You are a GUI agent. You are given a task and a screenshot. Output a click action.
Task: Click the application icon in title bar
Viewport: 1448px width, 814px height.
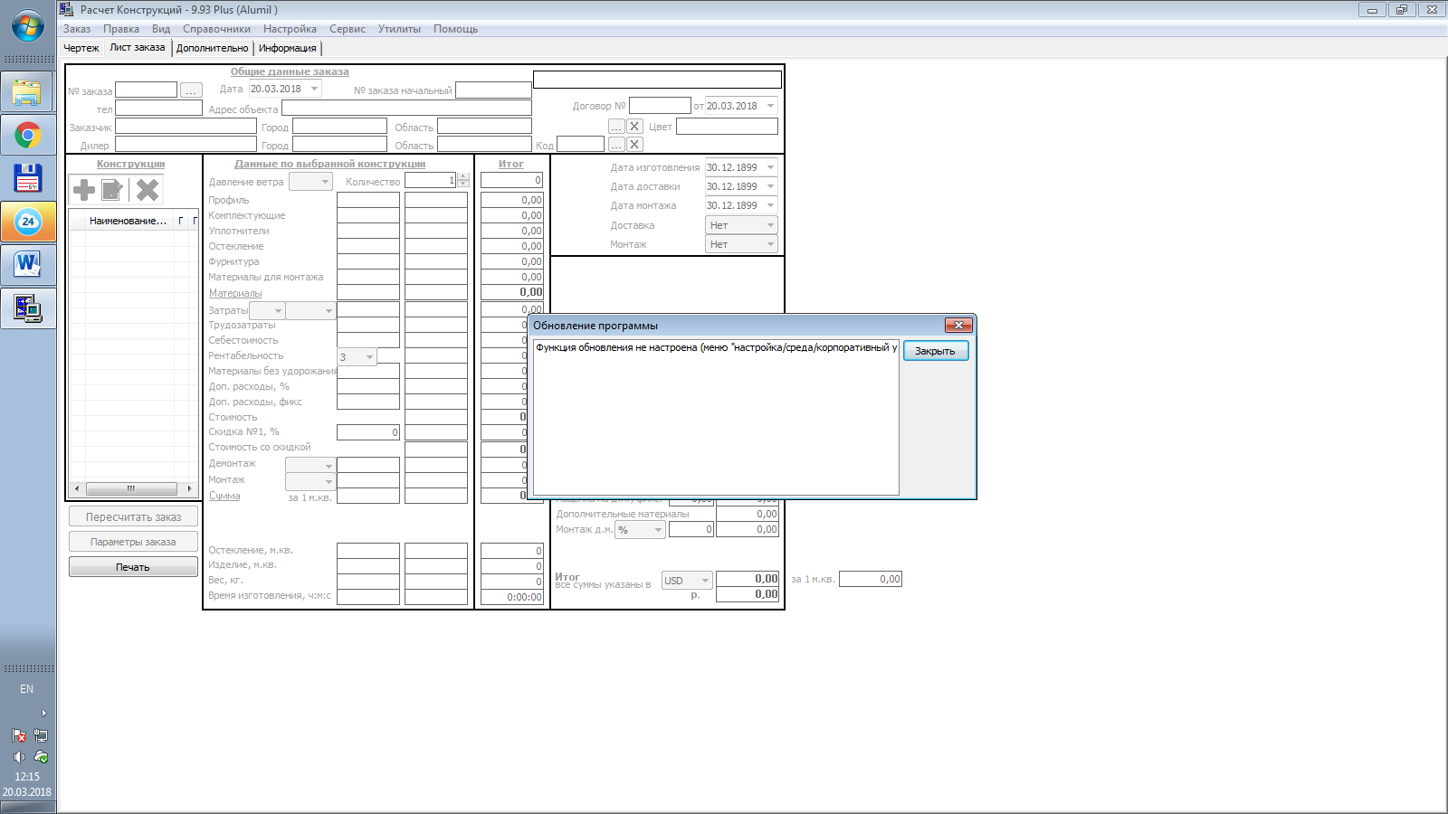pos(66,9)
